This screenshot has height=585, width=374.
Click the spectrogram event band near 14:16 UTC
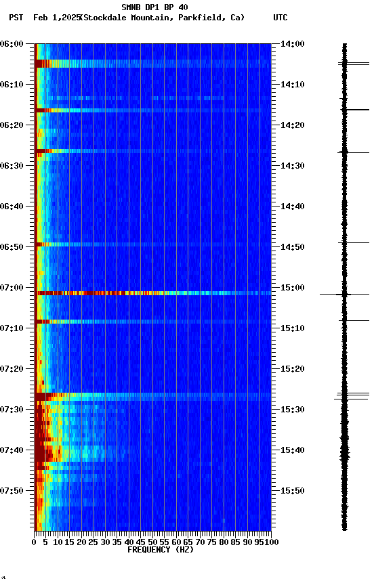pyautogui.click(x=152, y=110)
